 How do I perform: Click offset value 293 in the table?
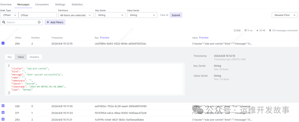[x=17, y=120]
